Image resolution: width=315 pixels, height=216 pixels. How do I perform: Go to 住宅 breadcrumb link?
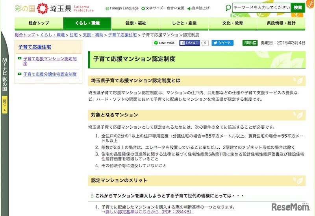tap(74, 35)
